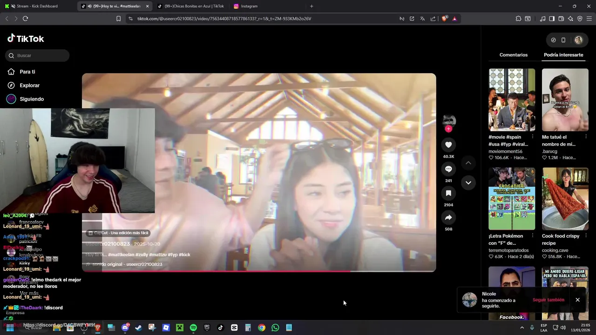Open Steam from the taskbar
The height and width of the screenshot is (335, 596).
click(138, 328)
